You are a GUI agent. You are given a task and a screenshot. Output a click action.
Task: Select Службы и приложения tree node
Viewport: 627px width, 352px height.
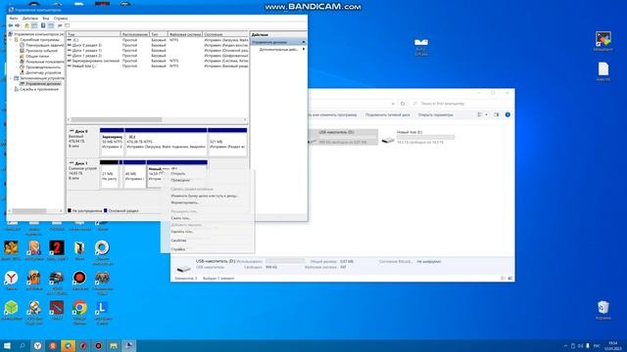tap(37, 89)
